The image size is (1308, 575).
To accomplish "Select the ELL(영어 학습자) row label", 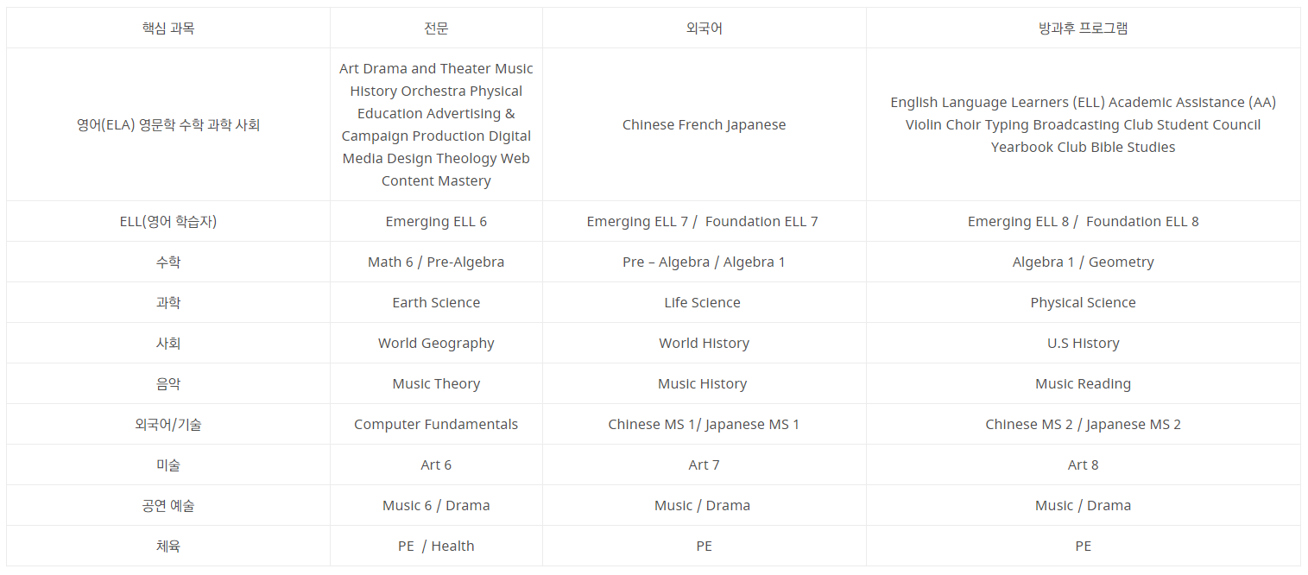I will pos(168,221).
